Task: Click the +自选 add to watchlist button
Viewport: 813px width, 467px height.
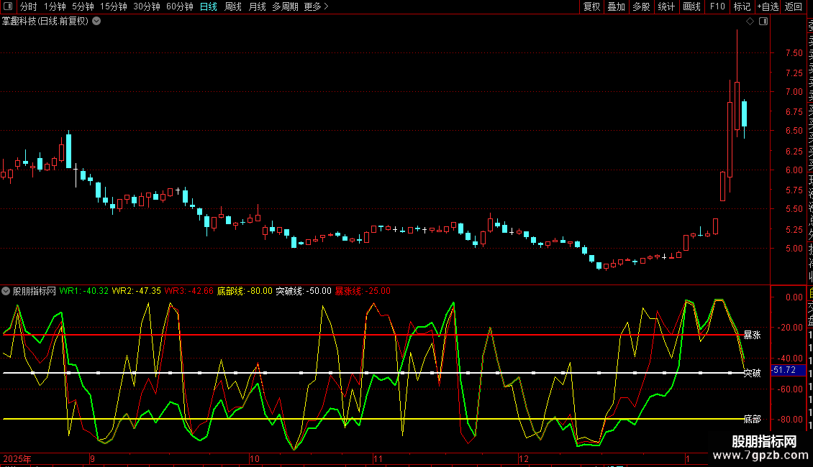Action: click(x=768, y=6)
